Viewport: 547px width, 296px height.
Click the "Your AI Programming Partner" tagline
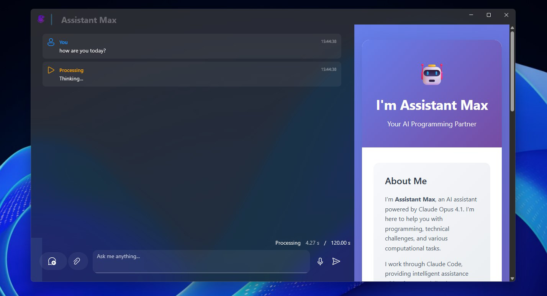tap(432, 124)
